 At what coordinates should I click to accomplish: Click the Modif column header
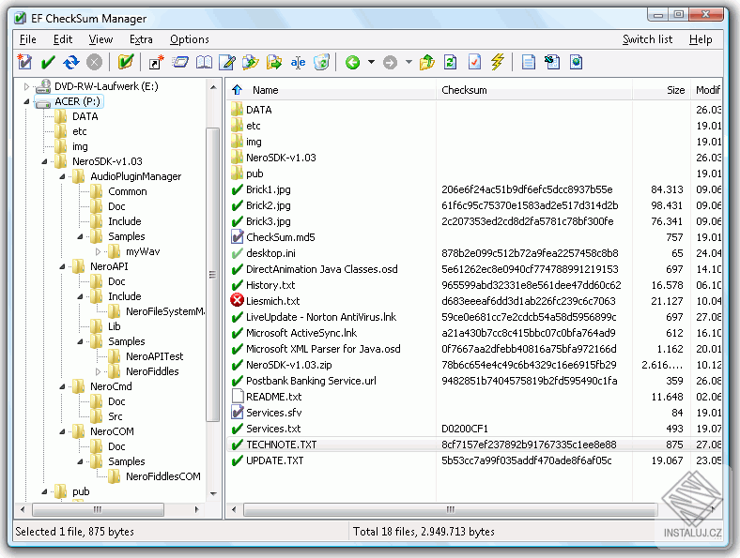tap(707, 89)
